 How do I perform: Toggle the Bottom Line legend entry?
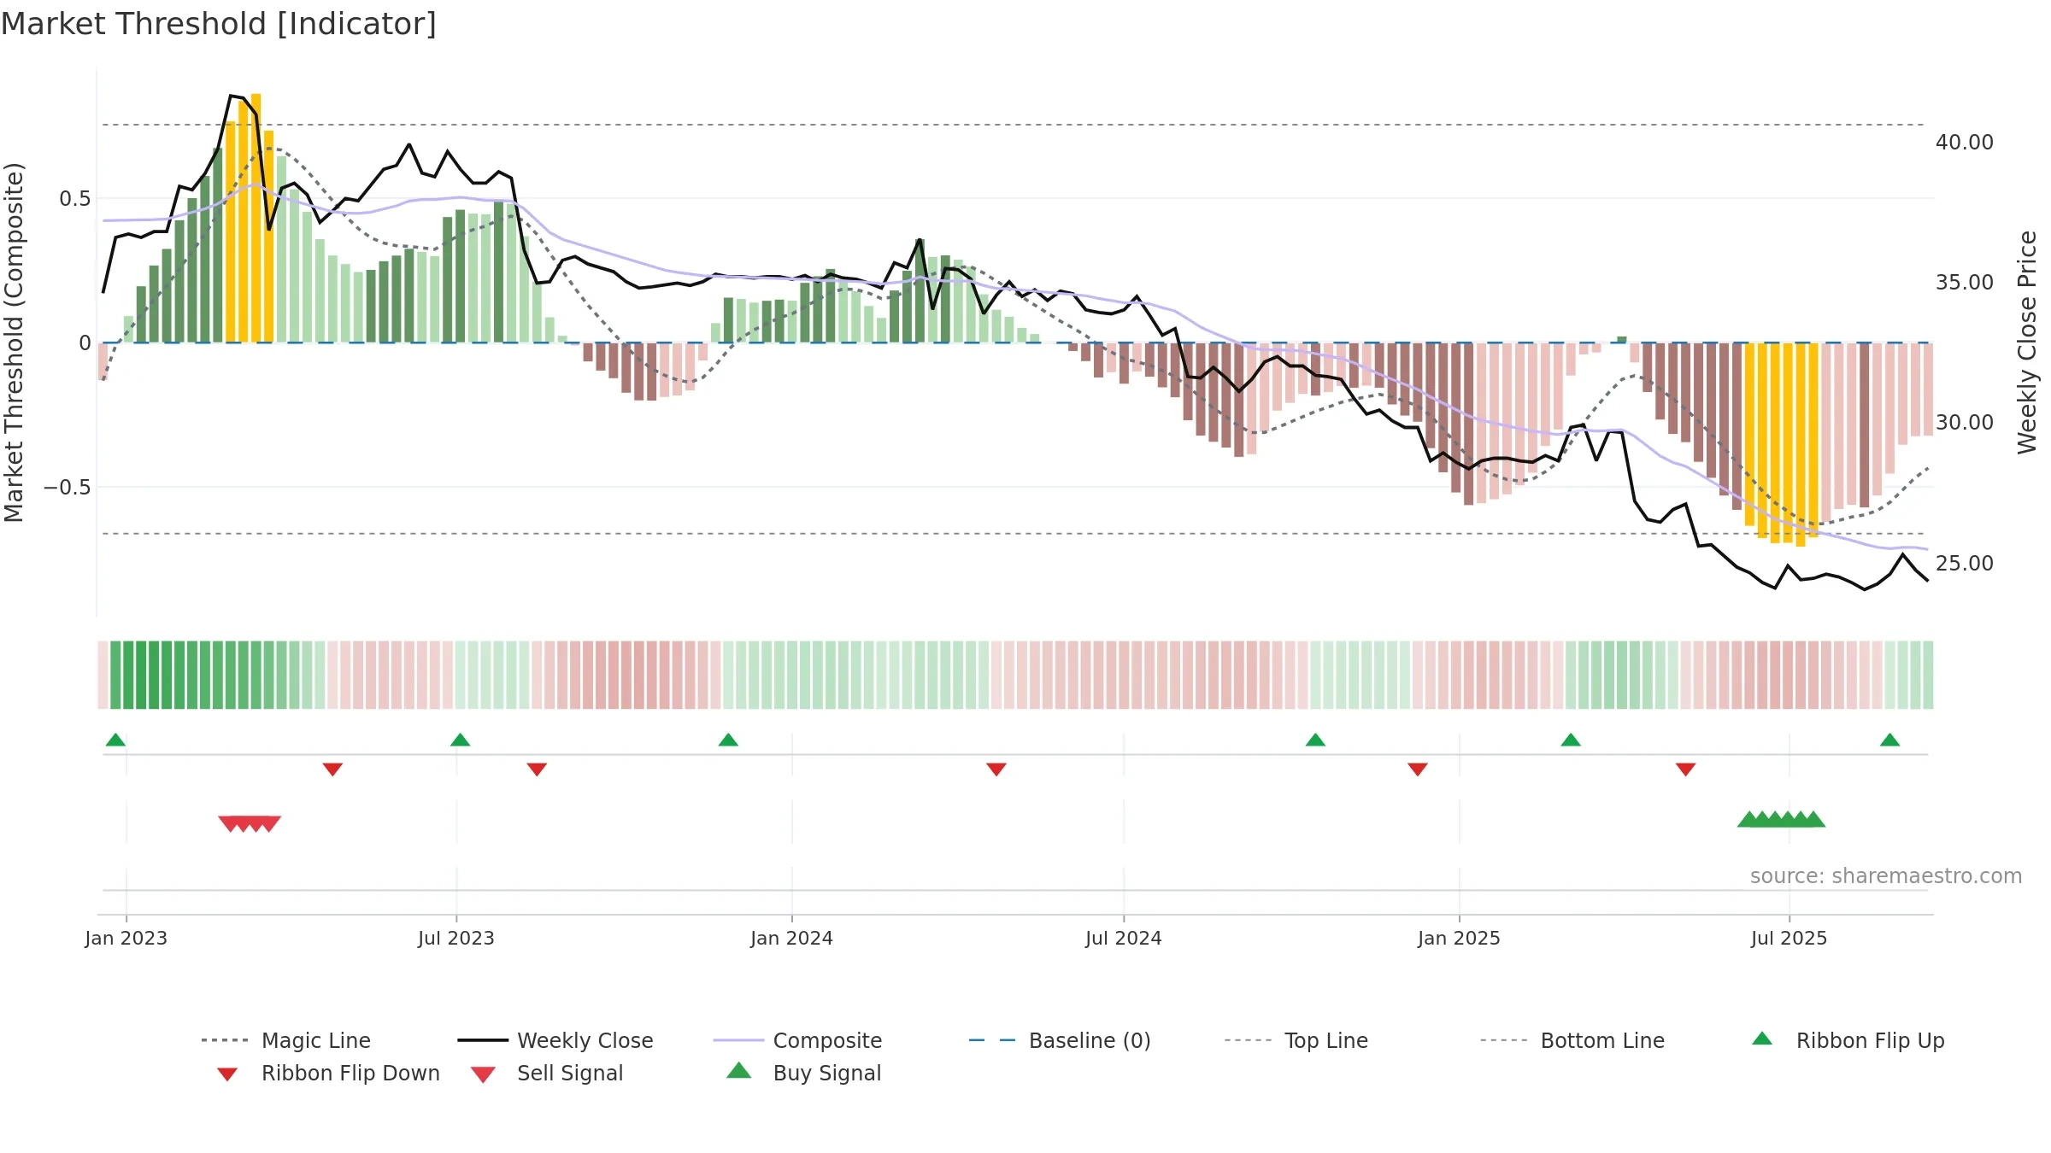pos(1572,1040)
